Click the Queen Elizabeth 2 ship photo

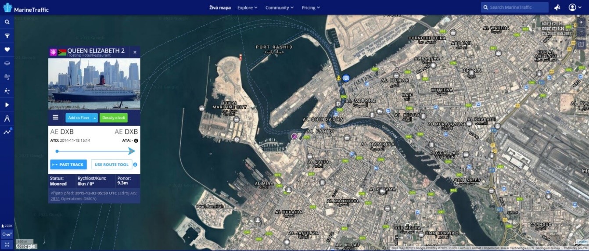(x=94, y=84)
